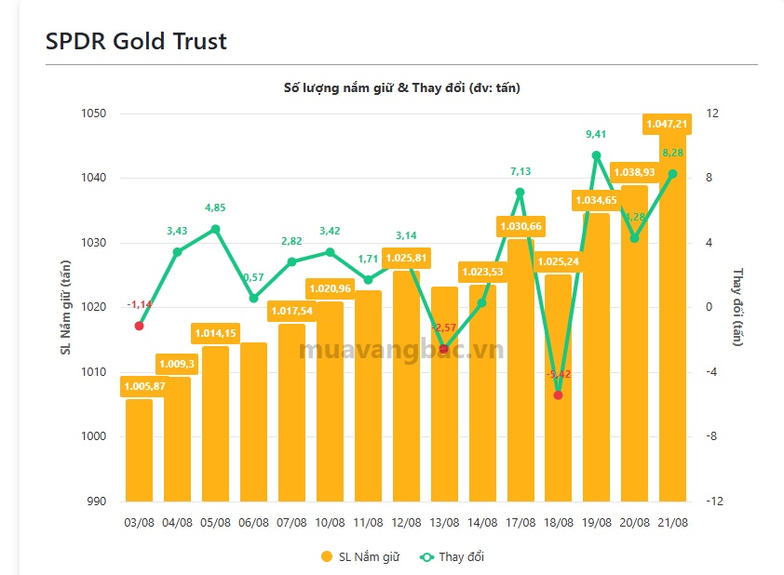Toggle the Thay đổi legend item
The height and width of the screenshot is (575, 784).
click(452, 556)
